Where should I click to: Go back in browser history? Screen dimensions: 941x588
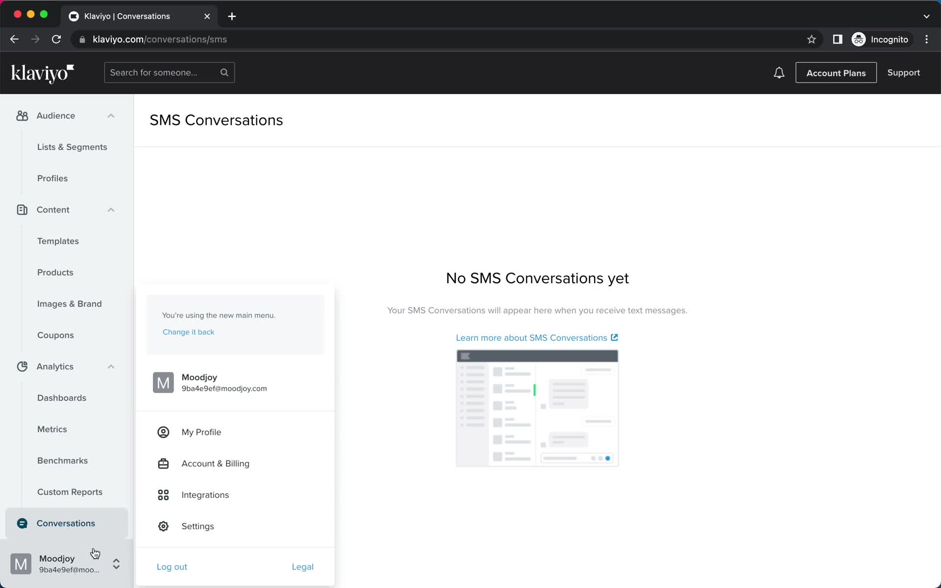click(x=14, y=39)
